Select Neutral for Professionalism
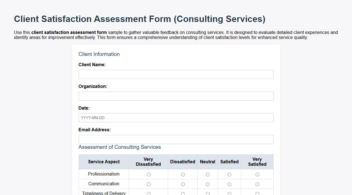This screenshot has height=195, width=352. pyautogui.click(x=207, y=174)
